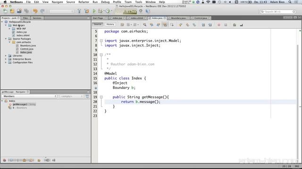This screenshot has height=169, width=302.
Task: Click the Shift Line Right icon
Action: coord(210,25)
